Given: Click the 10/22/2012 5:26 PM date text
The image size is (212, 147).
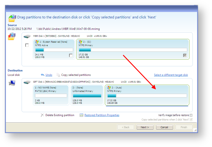Looking at the screenshot, I should [x=19, y=29].
